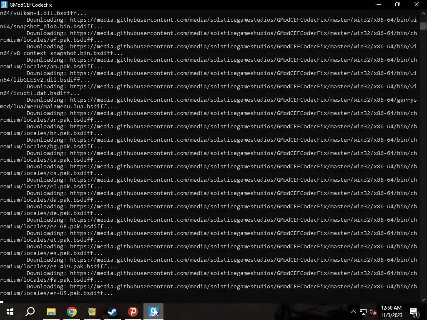Click the text 'romium/locales/ar.pak.bsdiff...'
The image size is (427, 320).
pos(51,120)
